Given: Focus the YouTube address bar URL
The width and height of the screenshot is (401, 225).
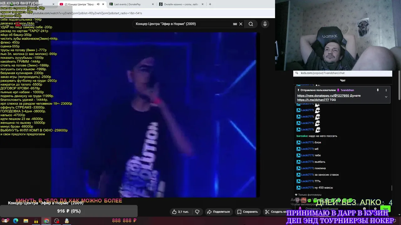Looking at the screenshot, I should (x=87, y=13).
